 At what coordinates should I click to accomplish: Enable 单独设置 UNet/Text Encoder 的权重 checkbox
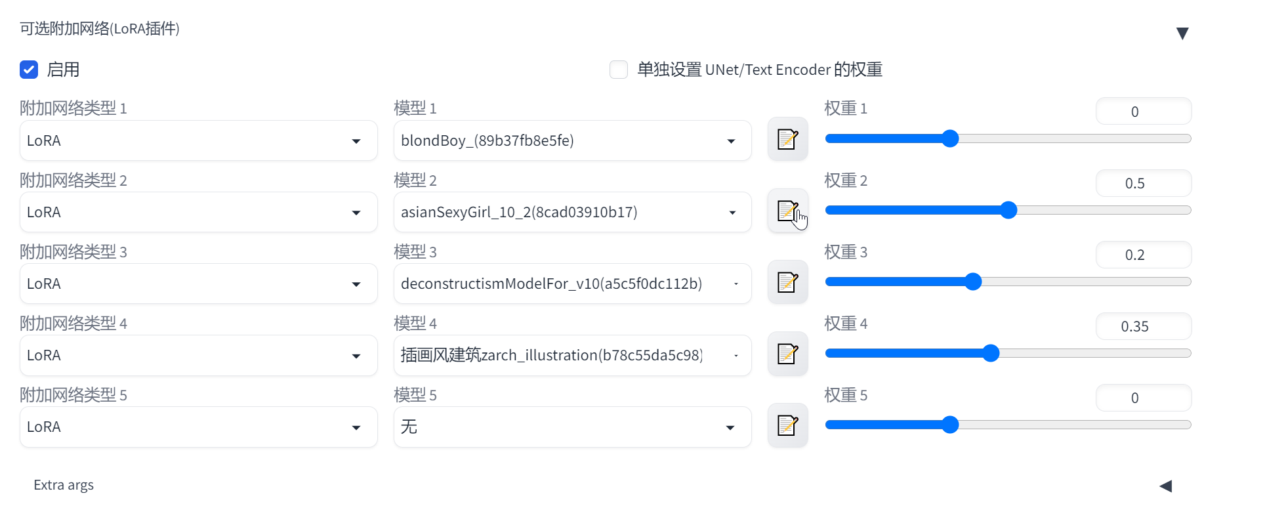pyautogui.click(x=619, y=70)
